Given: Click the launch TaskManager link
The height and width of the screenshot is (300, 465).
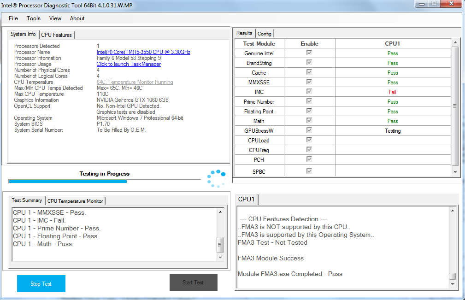Looking at the screenshot, I should click(x=129, y=64).
